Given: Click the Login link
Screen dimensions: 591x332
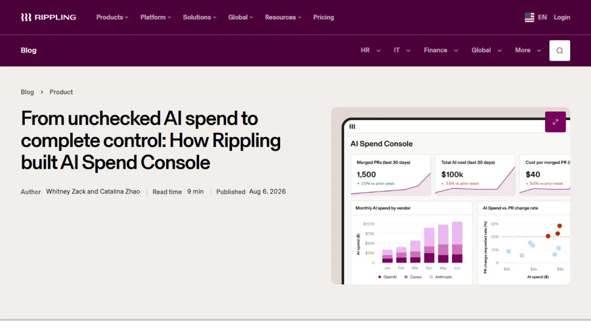Looking at the screenshot, I should (561, 17).
